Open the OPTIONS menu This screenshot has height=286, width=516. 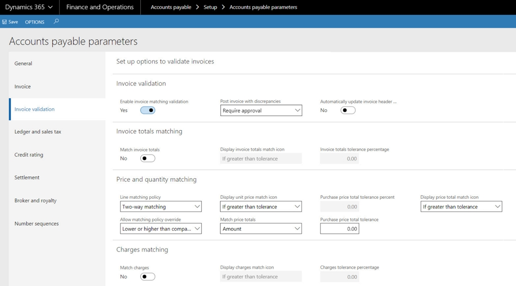pos(35,22)
